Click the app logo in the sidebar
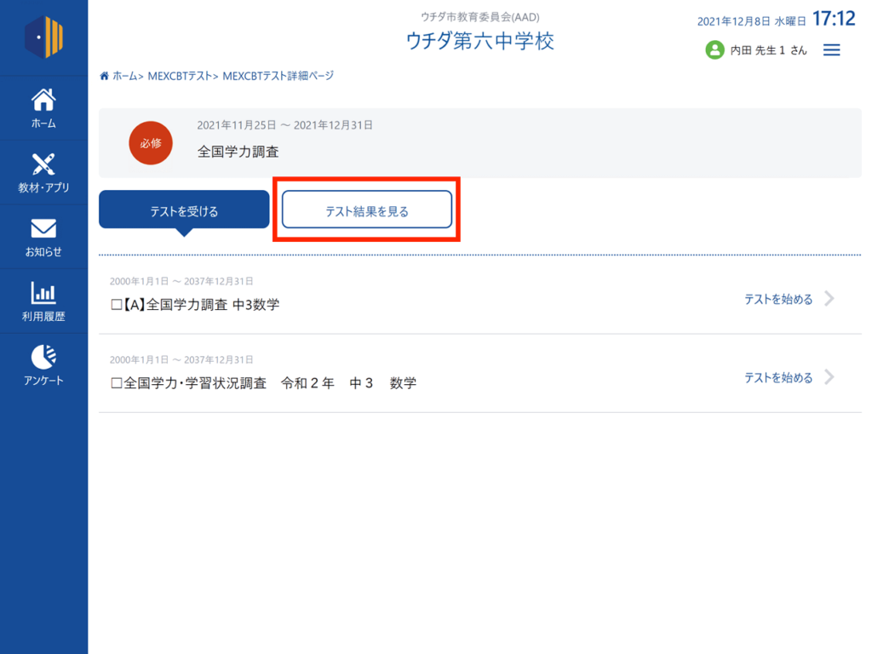Image resolution: width=872 pixels, height=654 pixels. [x=44, y=37]
